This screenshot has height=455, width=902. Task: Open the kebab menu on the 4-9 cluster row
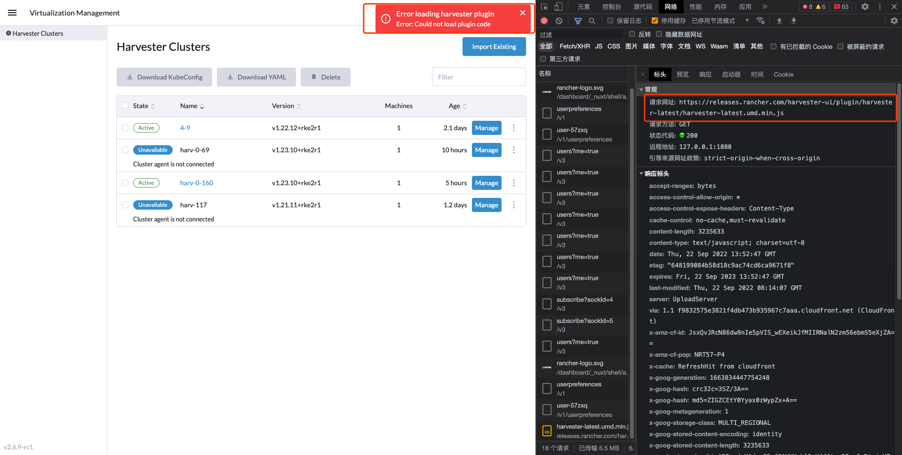click(x=513, y=127)
